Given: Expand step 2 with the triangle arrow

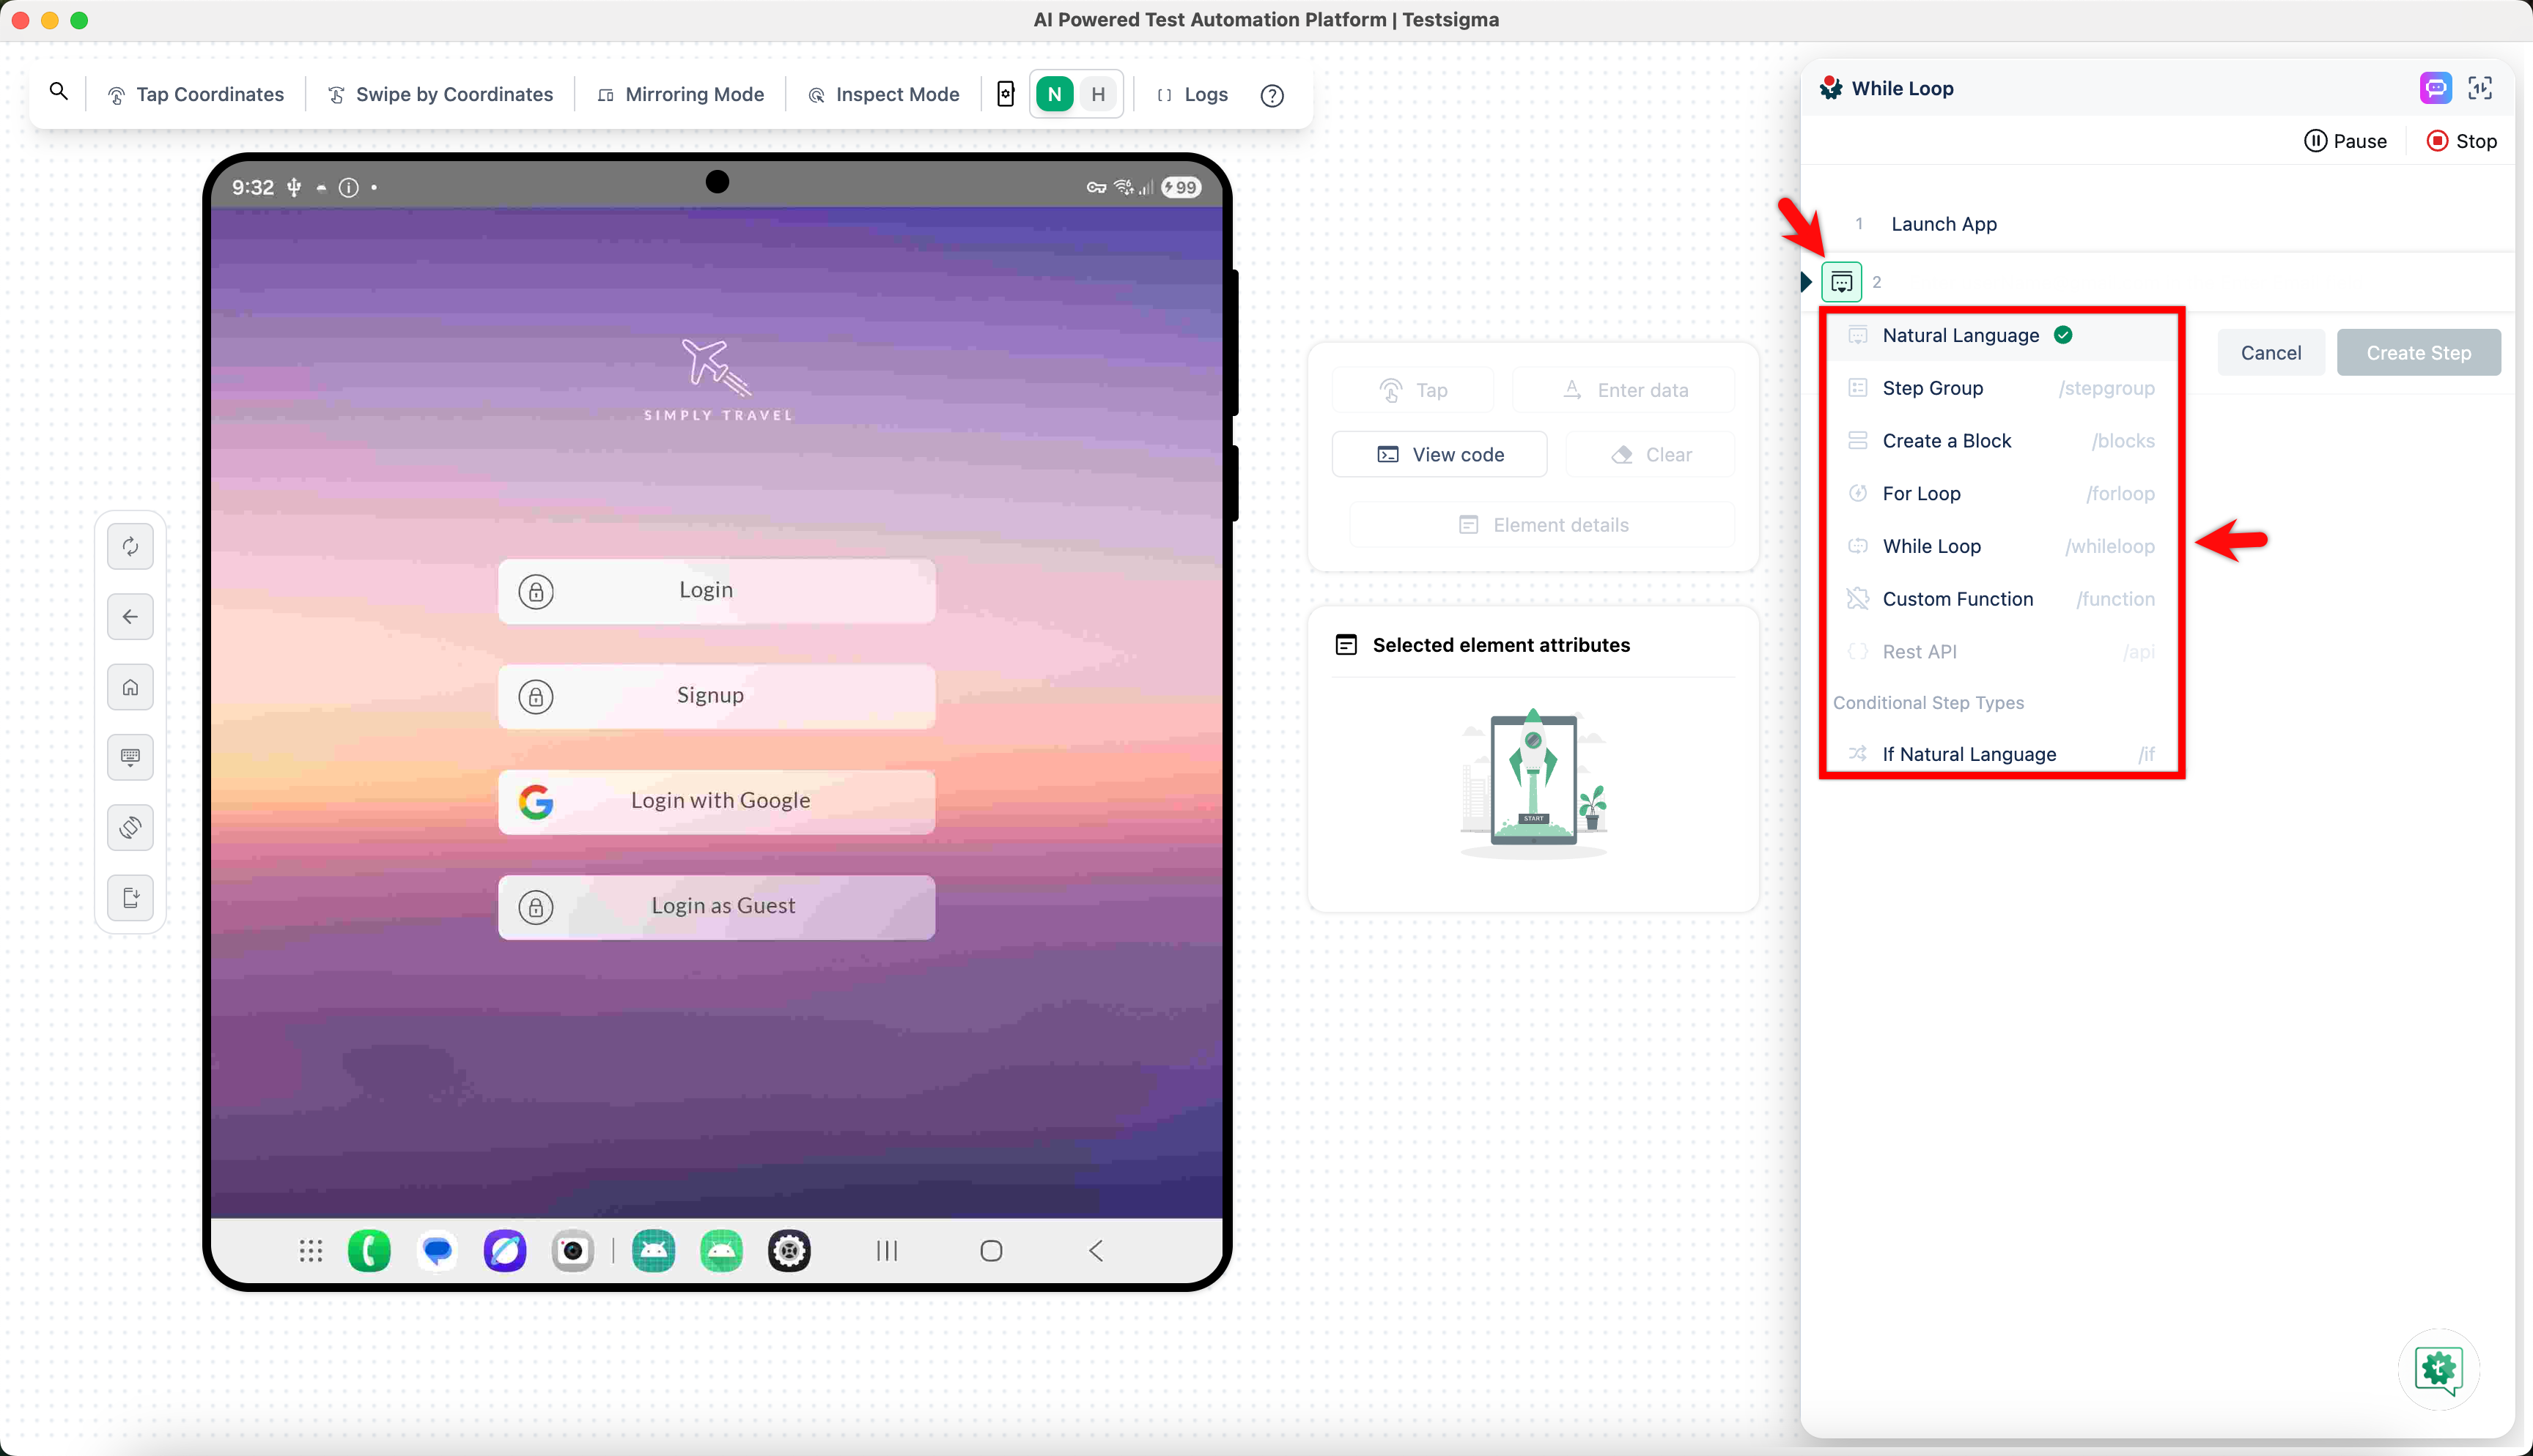Looking at the screenshot, I should [1806, 282].
